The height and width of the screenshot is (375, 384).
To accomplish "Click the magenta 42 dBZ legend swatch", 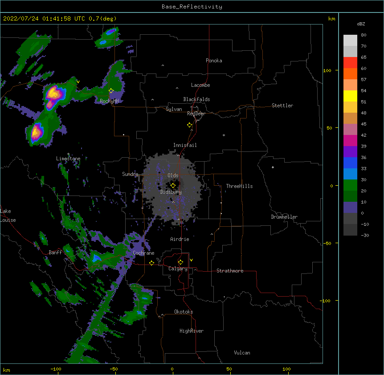I will (350, 140).
